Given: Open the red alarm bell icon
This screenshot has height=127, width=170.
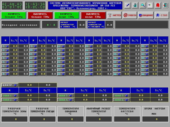Looking at the screenshot, I should (x=158, y=5).
